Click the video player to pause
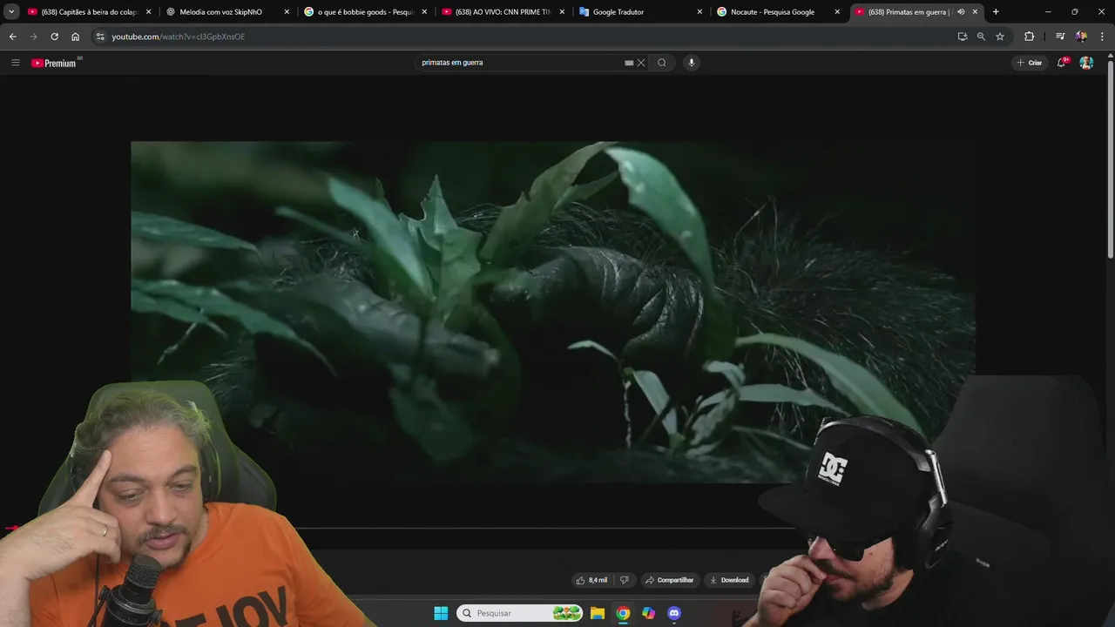This screenshot has height=627, width=1115. [552, 312]
